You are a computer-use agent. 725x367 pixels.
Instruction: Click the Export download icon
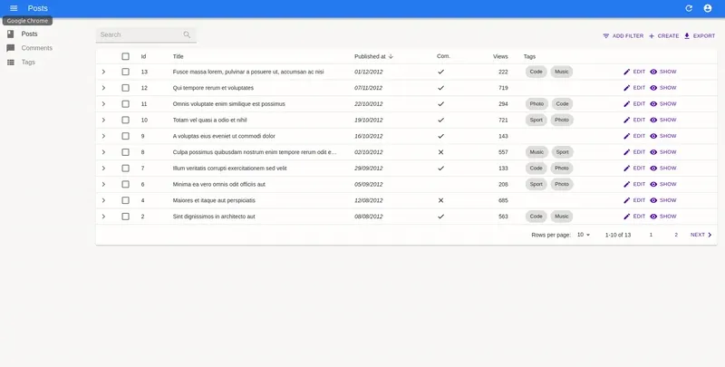point(687,35)
